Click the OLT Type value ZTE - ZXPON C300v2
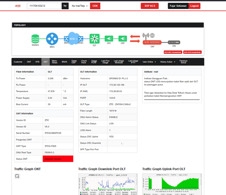 [120, 105]
